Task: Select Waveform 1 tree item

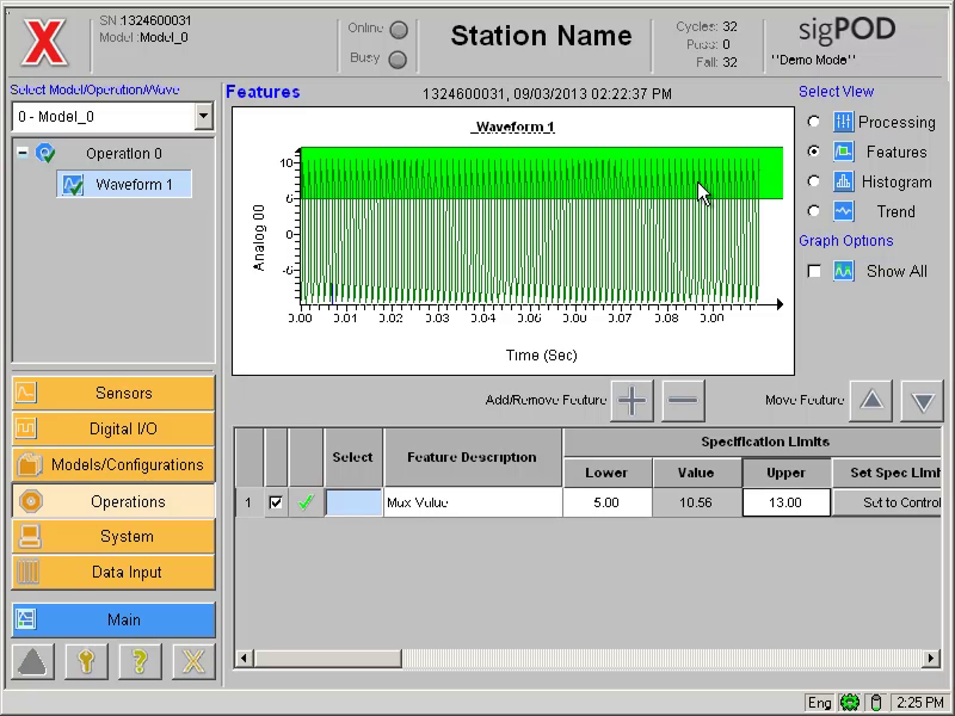Action: tap(124, 184)
